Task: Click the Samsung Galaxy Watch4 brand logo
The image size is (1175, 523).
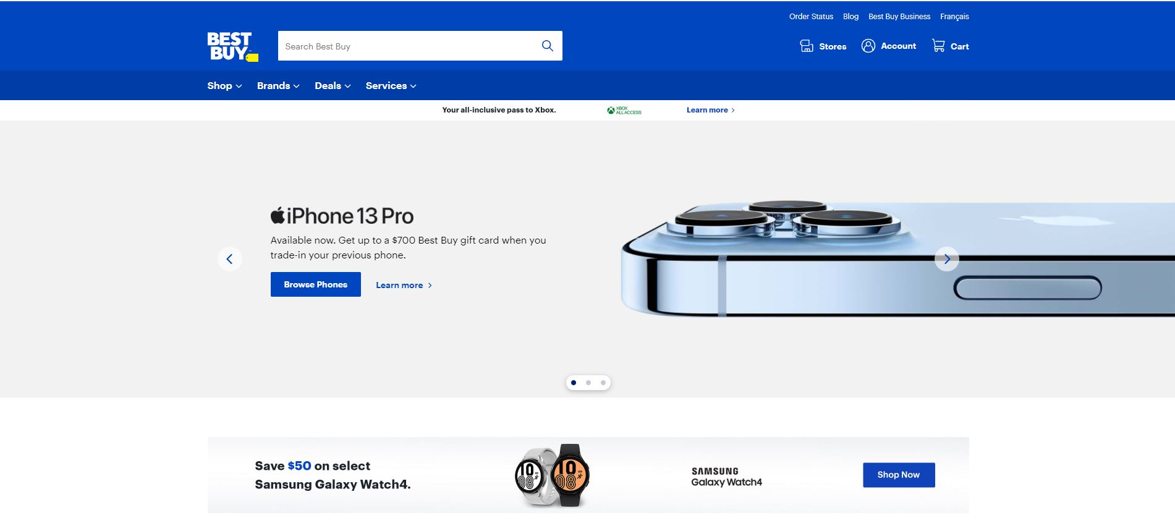Action: pos(726,477)
